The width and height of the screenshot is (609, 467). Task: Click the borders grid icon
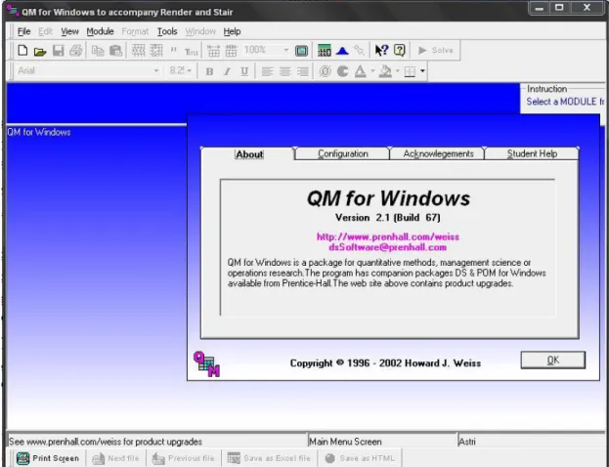click(x=410, y=71)
